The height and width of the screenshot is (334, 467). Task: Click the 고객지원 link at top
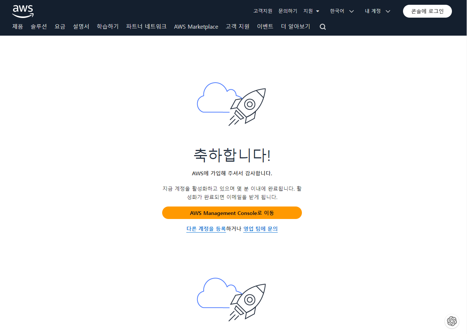(263, 11)
